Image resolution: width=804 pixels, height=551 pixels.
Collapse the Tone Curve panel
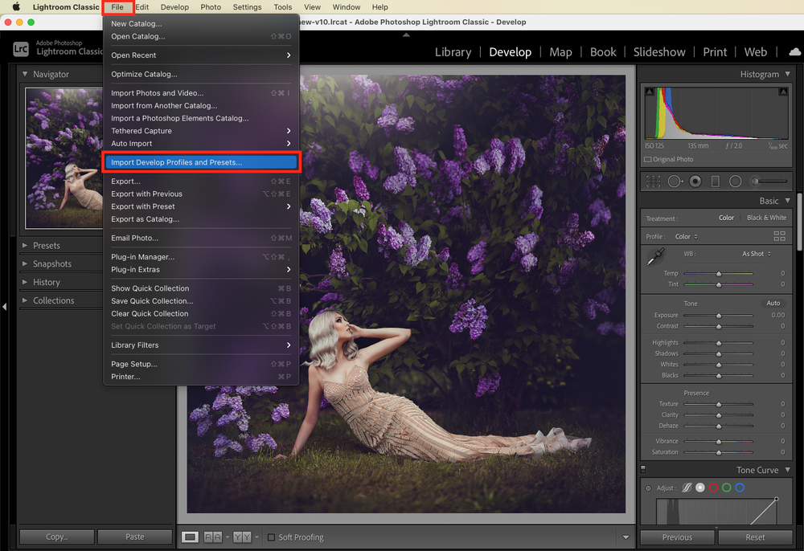788,470
